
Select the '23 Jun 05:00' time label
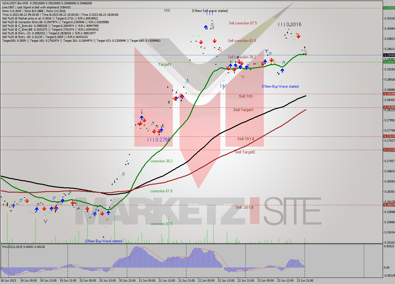(265, 281)
